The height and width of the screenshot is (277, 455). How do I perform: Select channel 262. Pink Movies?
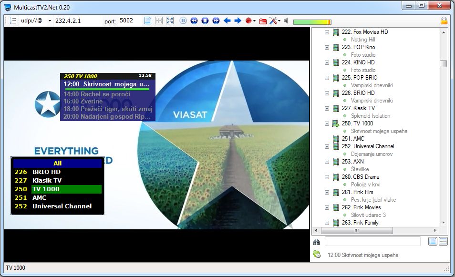361,207
